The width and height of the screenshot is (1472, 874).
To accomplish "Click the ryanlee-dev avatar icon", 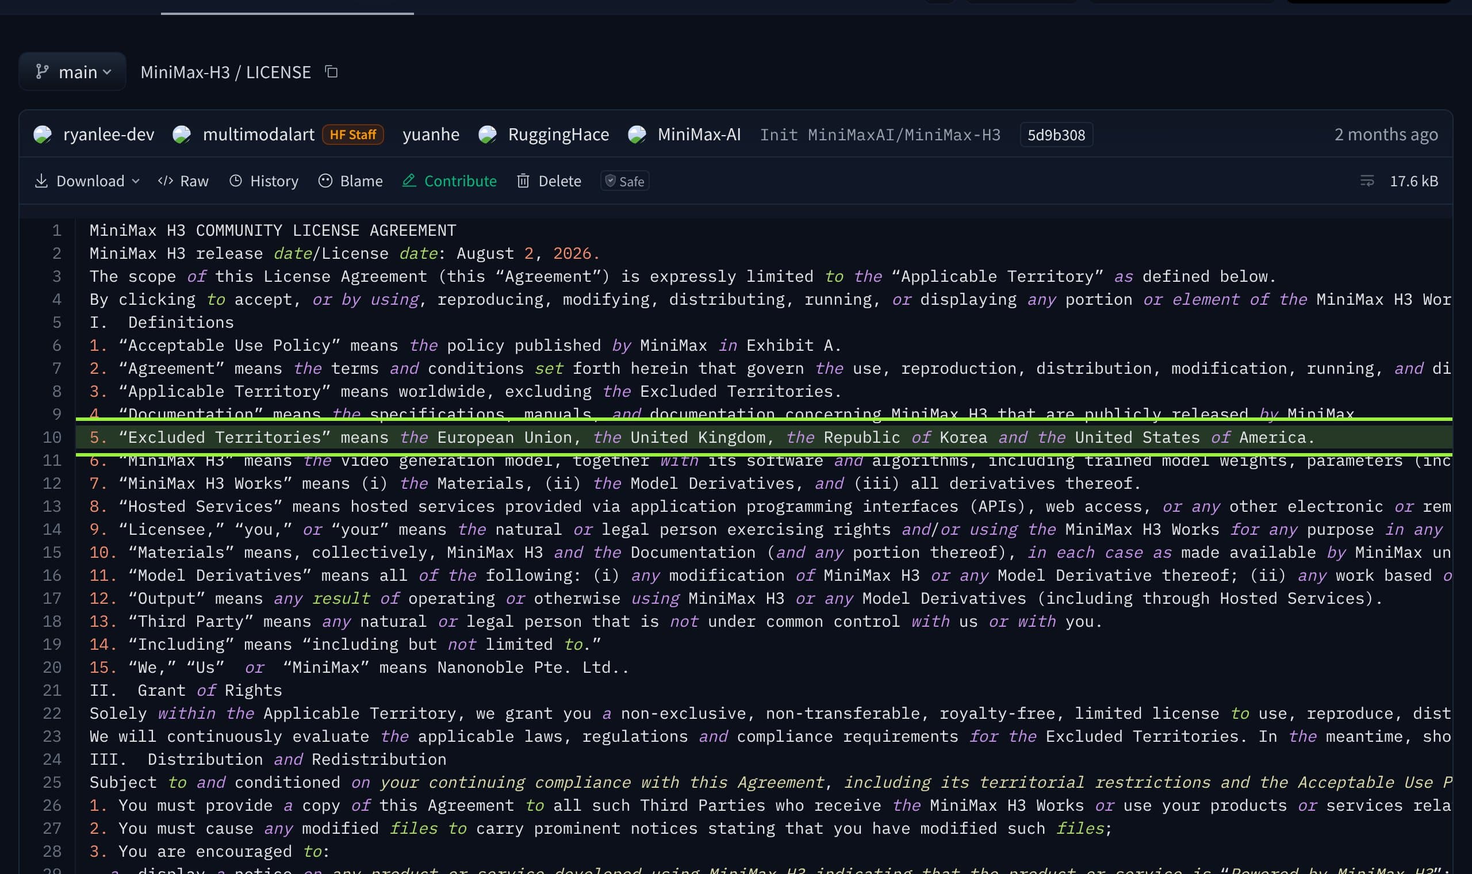I will click(x=43, y=135).
